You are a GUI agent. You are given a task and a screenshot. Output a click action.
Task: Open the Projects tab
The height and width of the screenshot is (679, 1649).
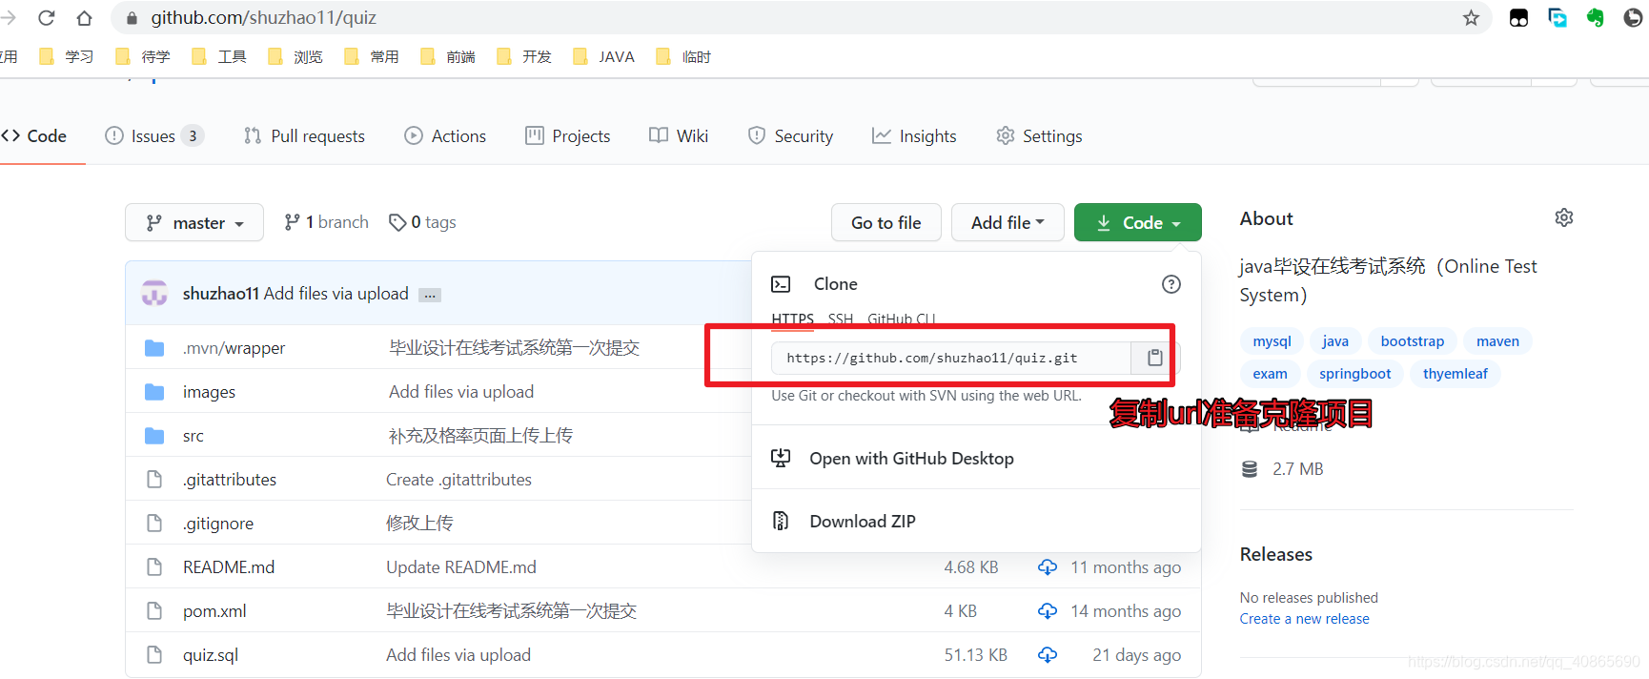[x=568, y=136]
